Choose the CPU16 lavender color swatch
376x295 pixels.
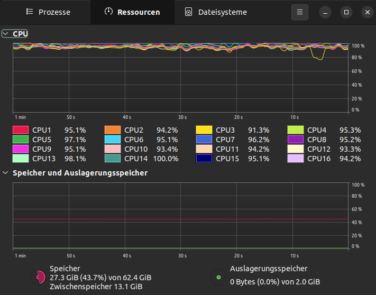coord(296,159)
